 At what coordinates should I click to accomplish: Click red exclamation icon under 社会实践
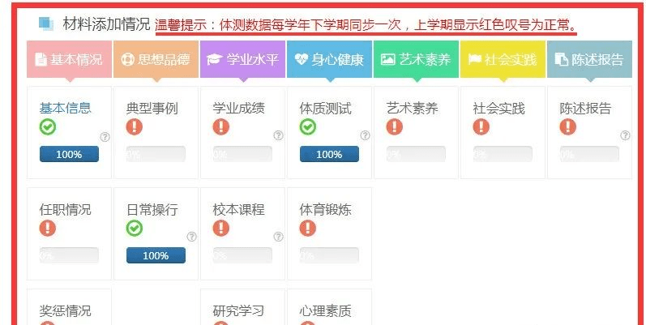[481, 127]
